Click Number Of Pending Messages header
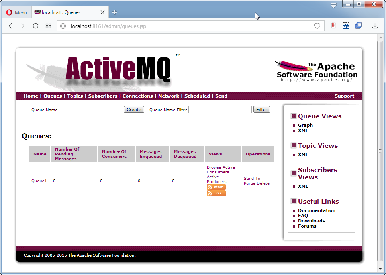 [74, 154]
